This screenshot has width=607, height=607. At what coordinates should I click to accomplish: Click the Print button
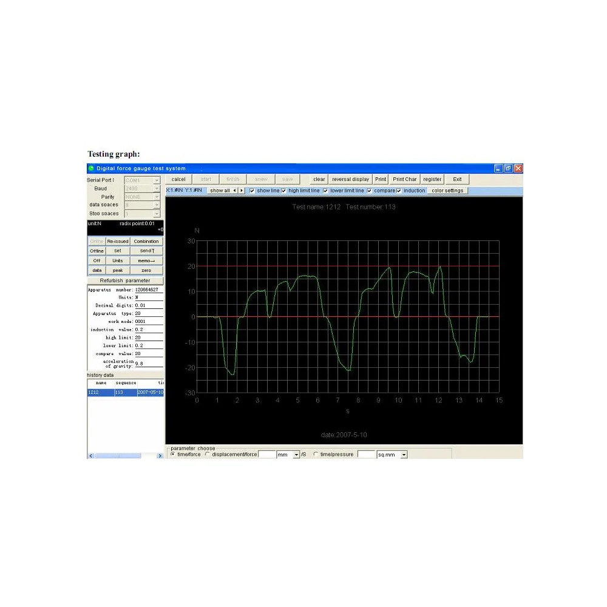click(381, 179)
